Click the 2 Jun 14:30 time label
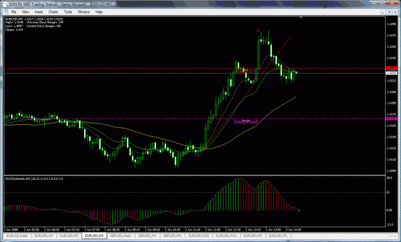Viewport: 401px width, 242px height. (x=293, y=229)
